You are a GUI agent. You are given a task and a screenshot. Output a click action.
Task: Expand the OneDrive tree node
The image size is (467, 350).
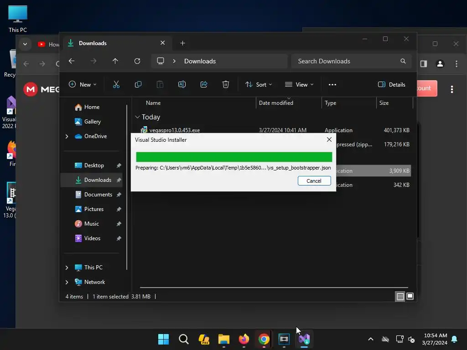67,136
